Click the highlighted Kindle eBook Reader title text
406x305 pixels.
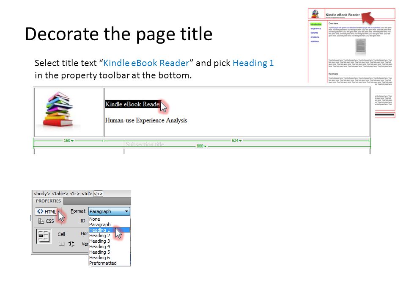[133, 104]
